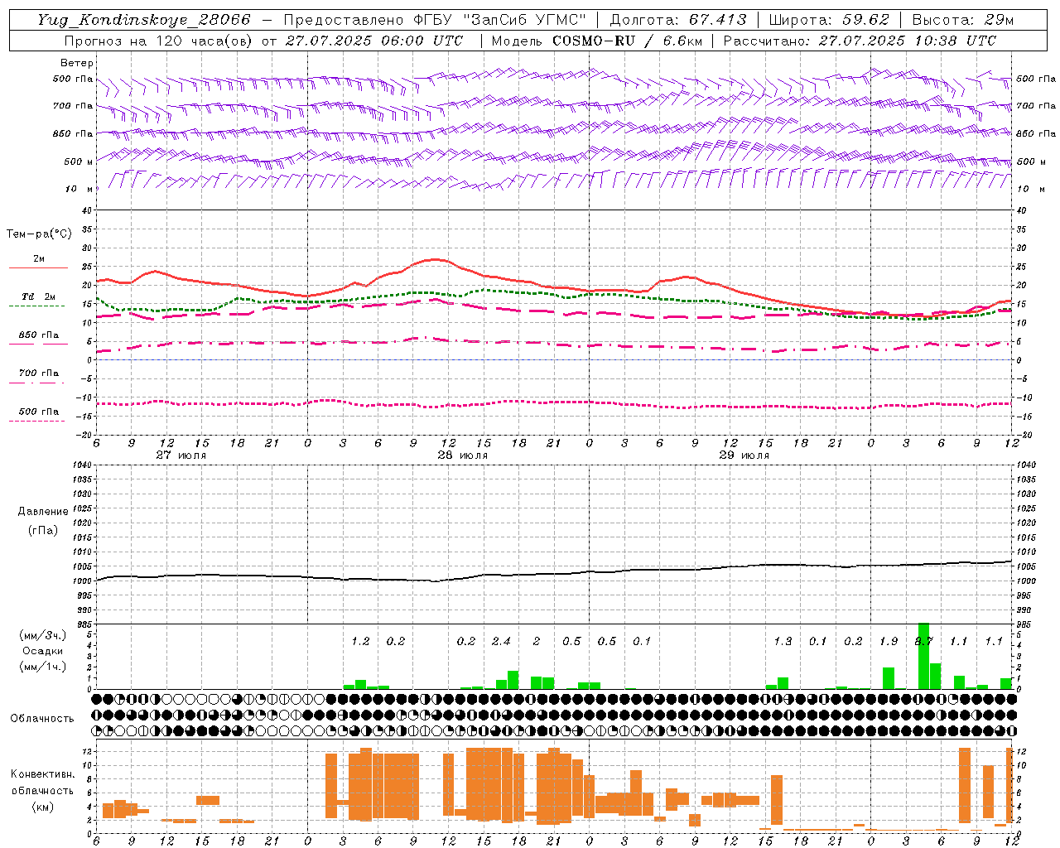Click the 'Давление' pressure panel label
1060x848 pixels.
point(43,512)
